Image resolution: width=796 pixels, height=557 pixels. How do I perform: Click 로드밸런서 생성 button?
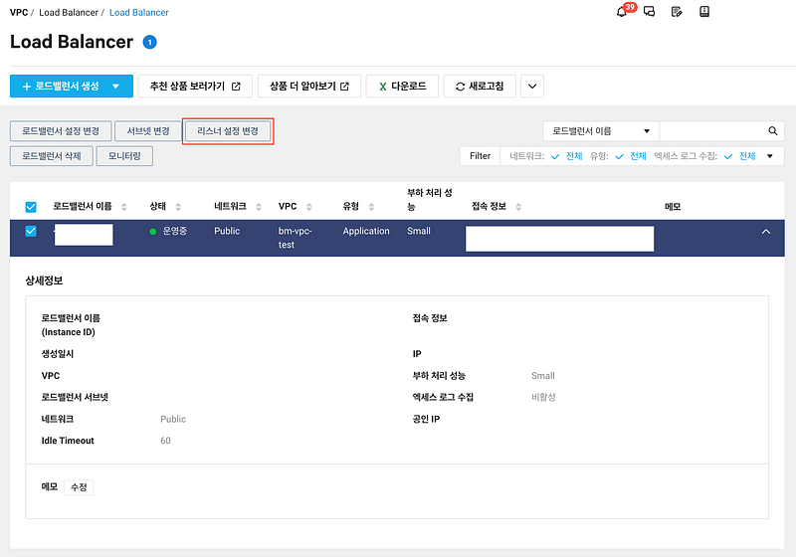pyautogui.click(x=72, y=87)
